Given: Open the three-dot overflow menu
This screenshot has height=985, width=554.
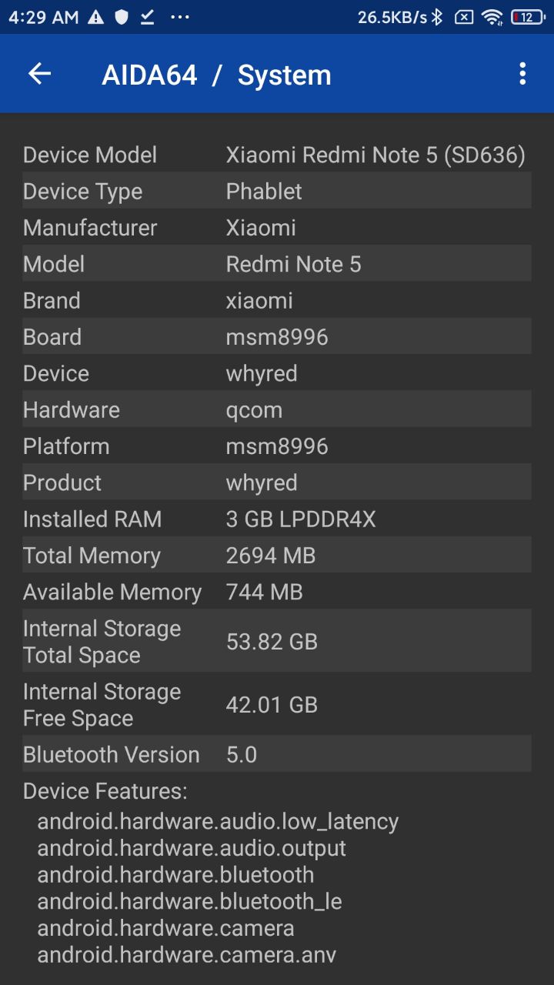Looking at the screenshot, I should 522,74.
